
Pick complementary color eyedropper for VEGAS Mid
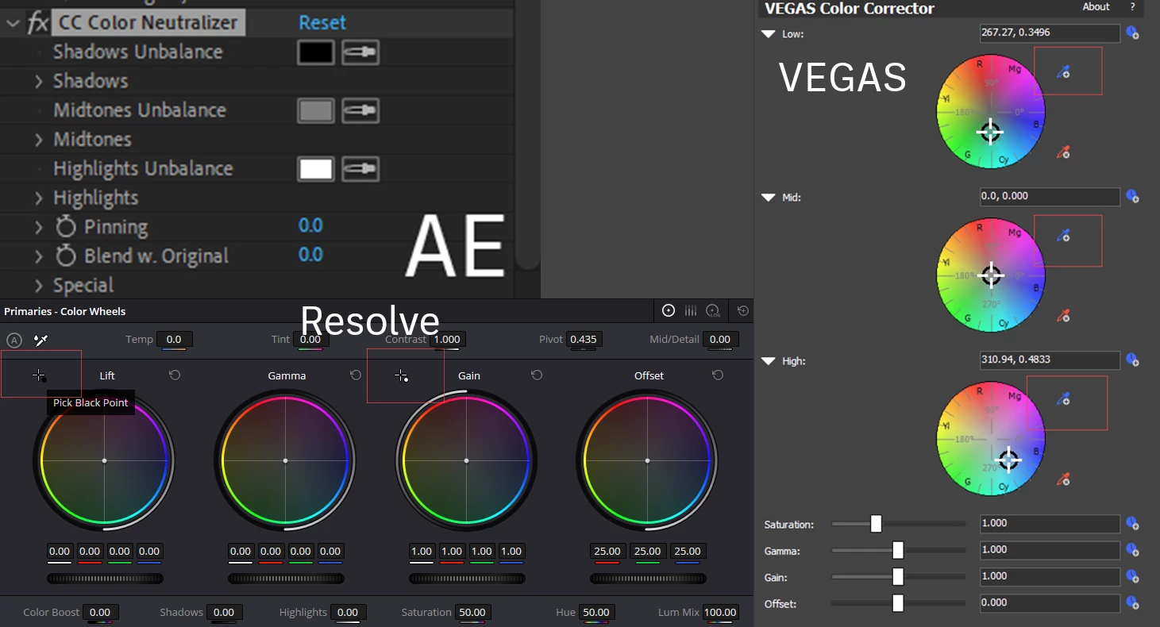coord(1064,236)
